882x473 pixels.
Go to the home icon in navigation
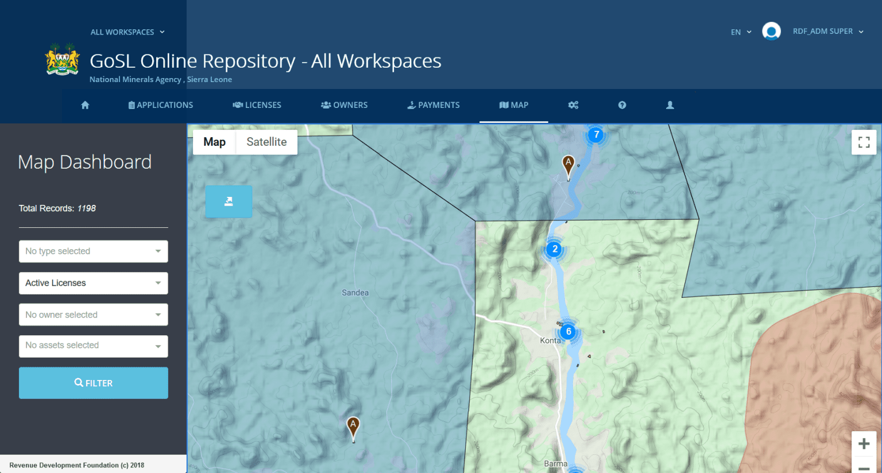pos(85,105)
